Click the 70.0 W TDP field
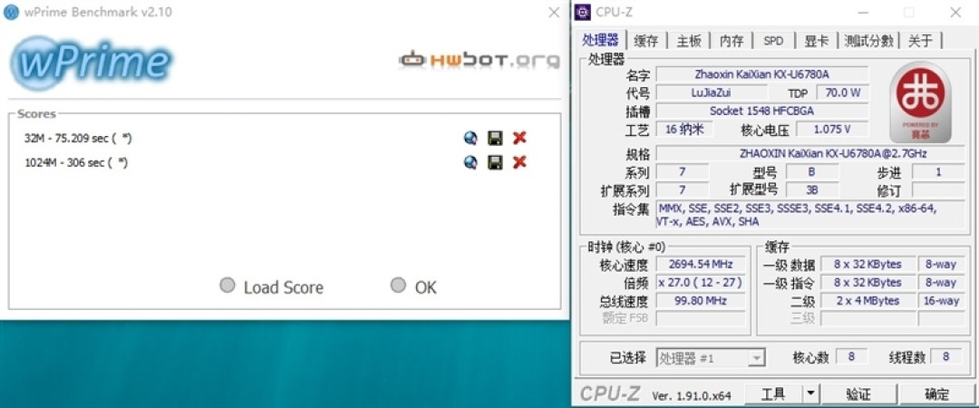Screen dimensions: 979x408 842,92
